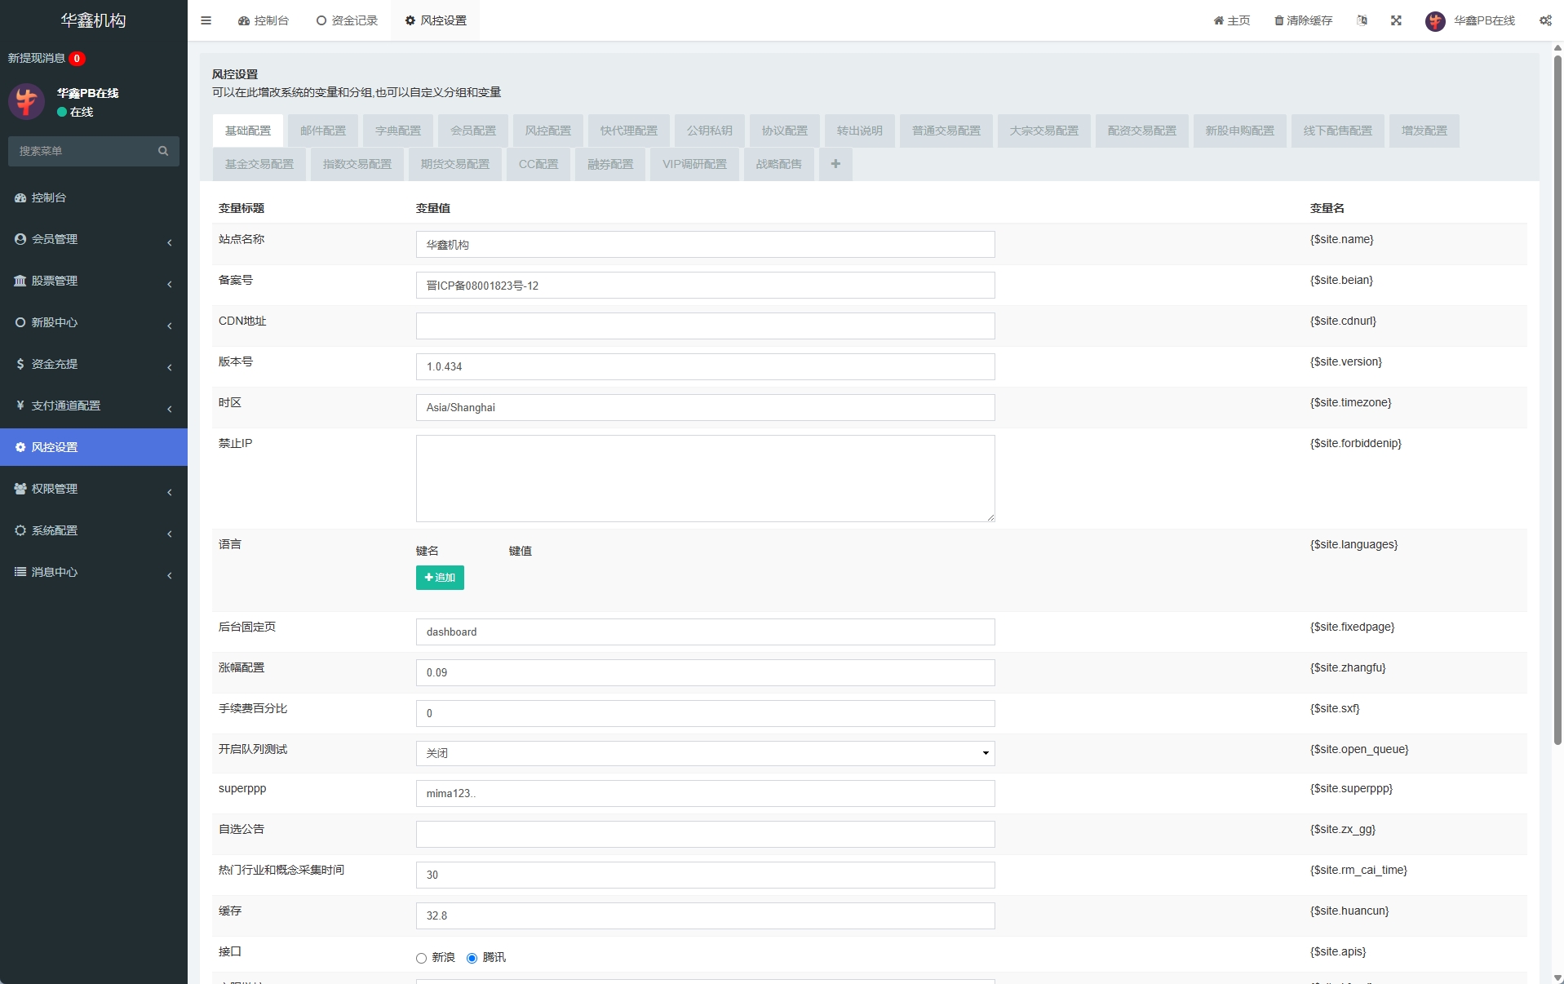
Task: Click the user avatar in top bar
Action: tap(1435, 21)
